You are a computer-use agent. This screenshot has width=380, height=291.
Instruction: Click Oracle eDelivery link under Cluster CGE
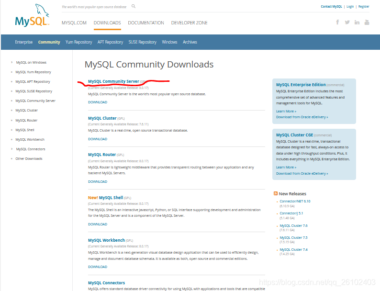tap(302, 173)
